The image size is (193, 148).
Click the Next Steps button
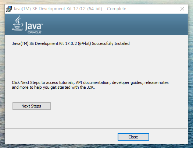32,106
